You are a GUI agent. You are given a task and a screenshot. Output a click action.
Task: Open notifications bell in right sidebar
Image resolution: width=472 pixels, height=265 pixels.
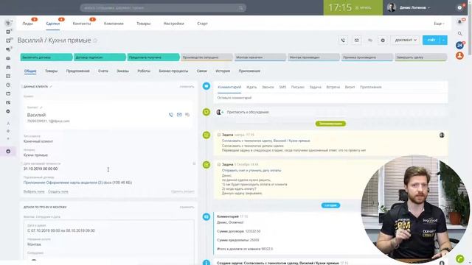[x=459, y=21]
